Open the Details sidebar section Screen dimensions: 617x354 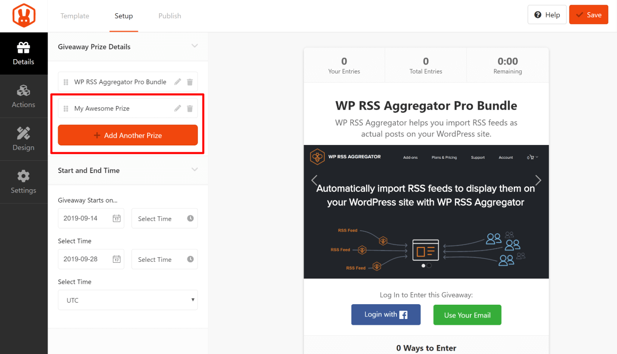pyautogui.click(x=24, y=54)
